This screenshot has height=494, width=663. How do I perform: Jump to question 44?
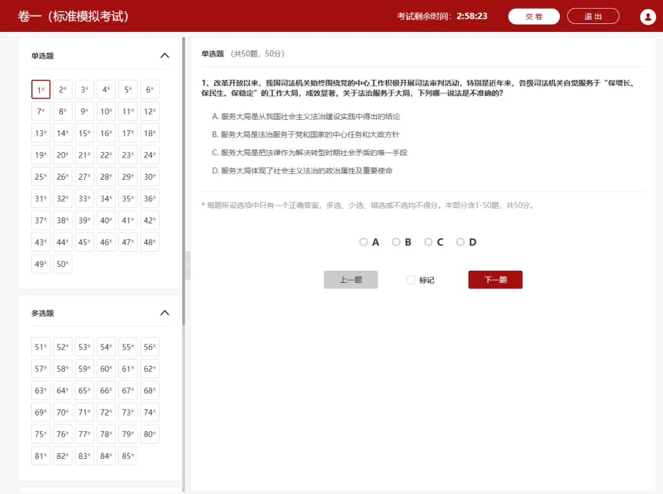tap(63, 242)
